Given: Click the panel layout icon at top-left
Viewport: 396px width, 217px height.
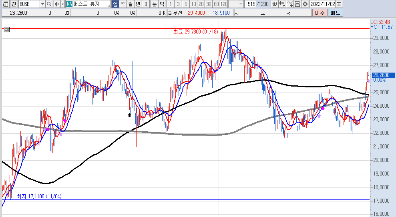Looking at the screenshot, I should point(4,4).
